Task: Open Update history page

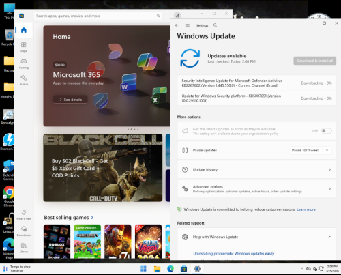Action: [x=256, y=169]
